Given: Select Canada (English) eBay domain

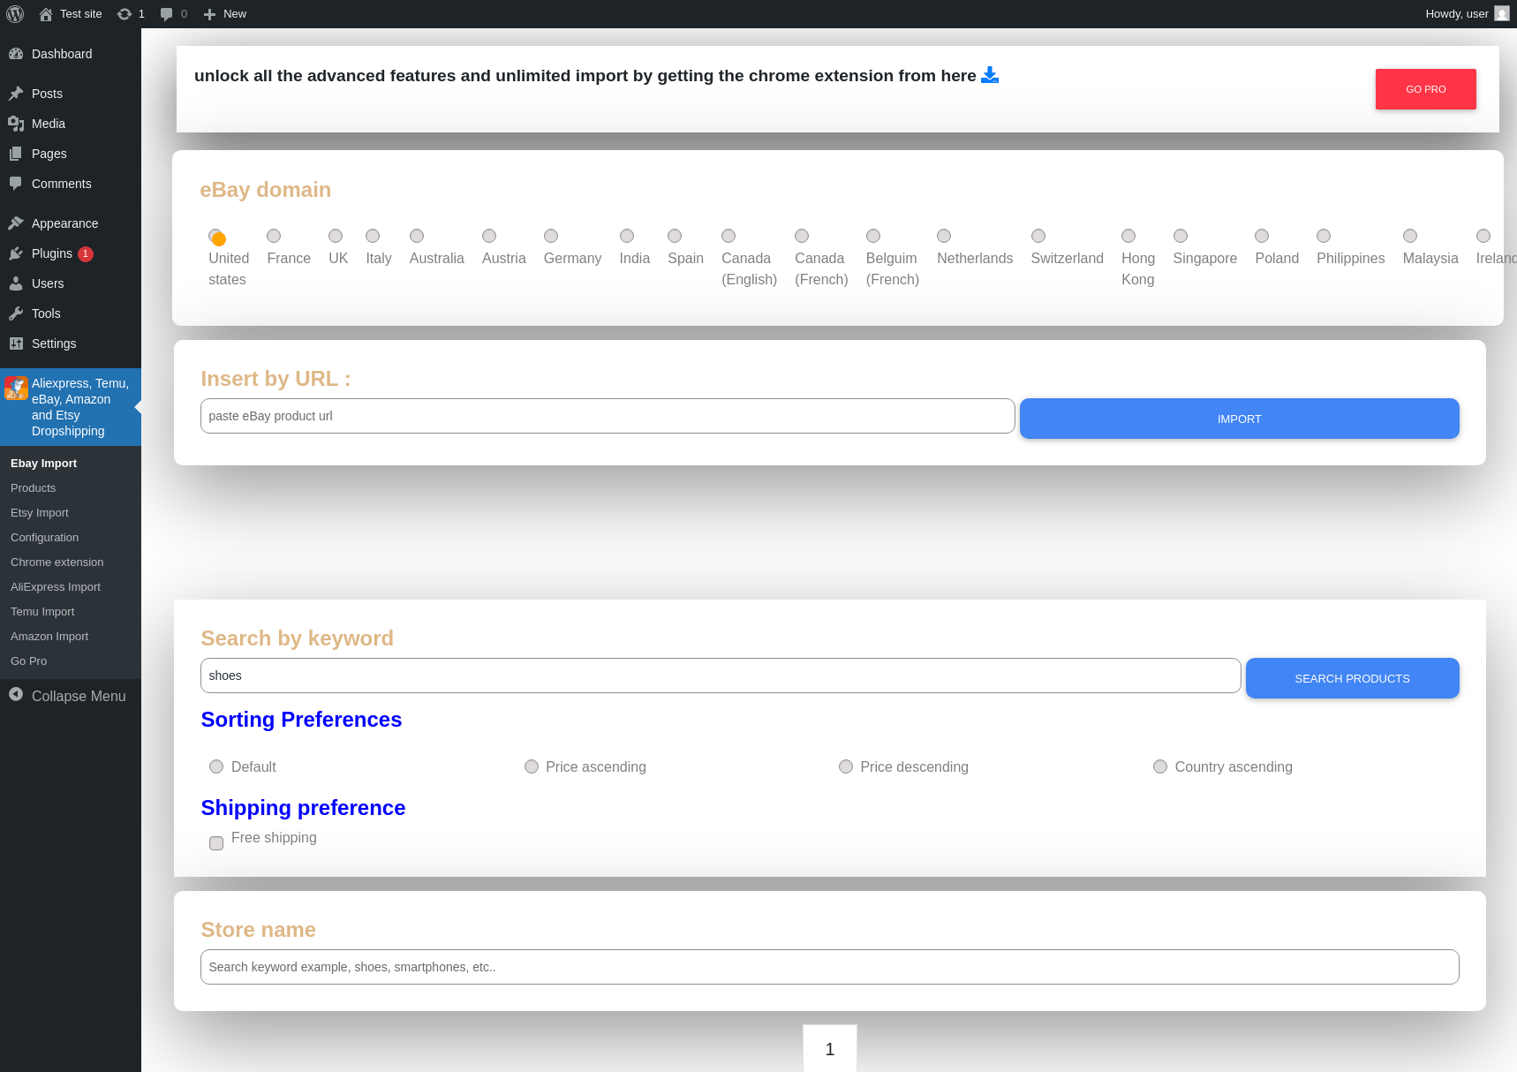Looking at the screenshot, I should coord(728,236).
